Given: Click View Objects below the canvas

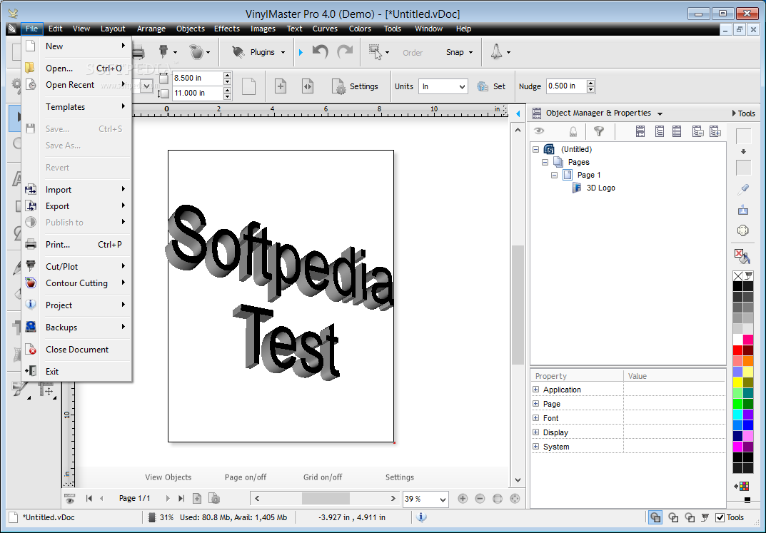Looking at the screenshot, I should click(x=168, y=477).
